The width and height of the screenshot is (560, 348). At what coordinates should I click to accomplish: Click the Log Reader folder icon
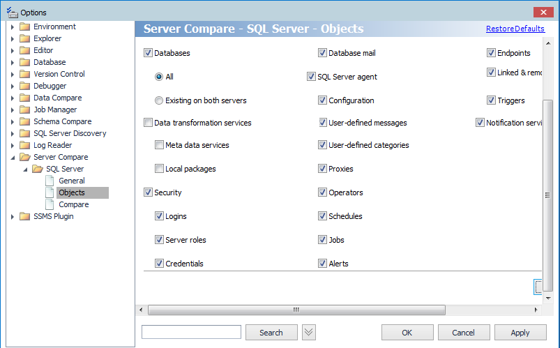[24, 145]
